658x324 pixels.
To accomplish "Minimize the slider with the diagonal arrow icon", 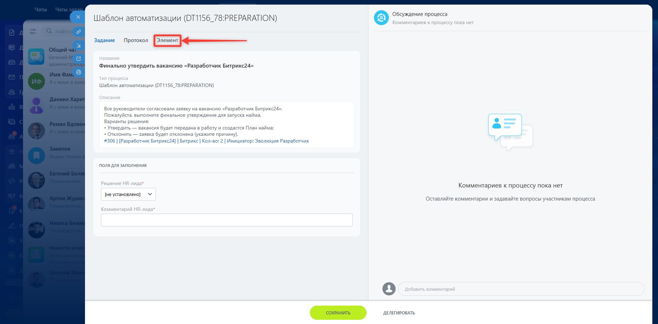I will (x=79, y=45).
